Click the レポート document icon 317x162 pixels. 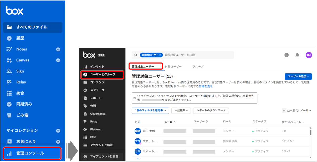[x=85, y=98]
